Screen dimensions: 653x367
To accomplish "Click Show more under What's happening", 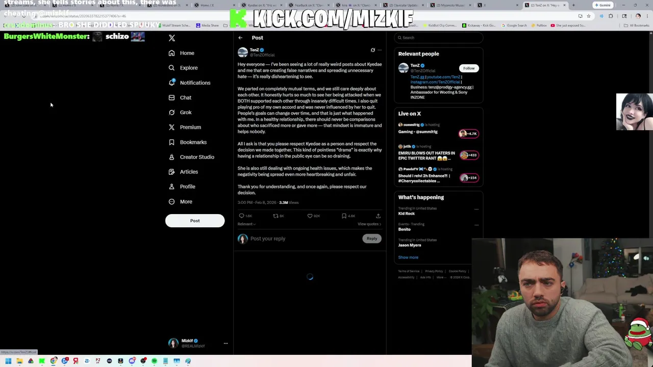I will point(408,257).
